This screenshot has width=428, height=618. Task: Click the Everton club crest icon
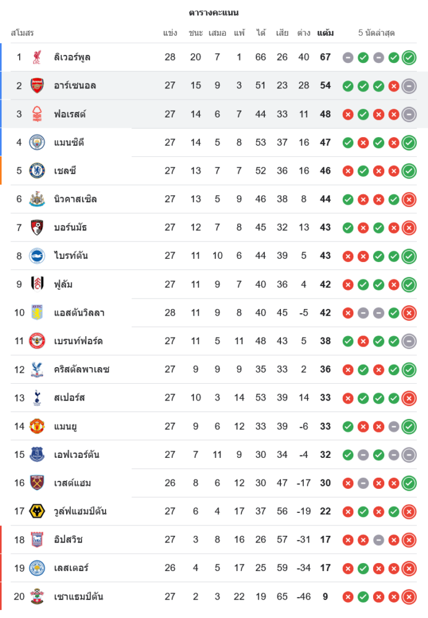coord(37,455)
